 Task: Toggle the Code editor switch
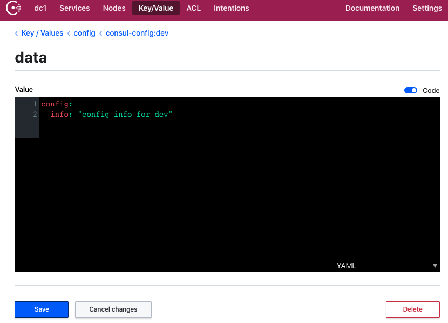coord(411,90)
